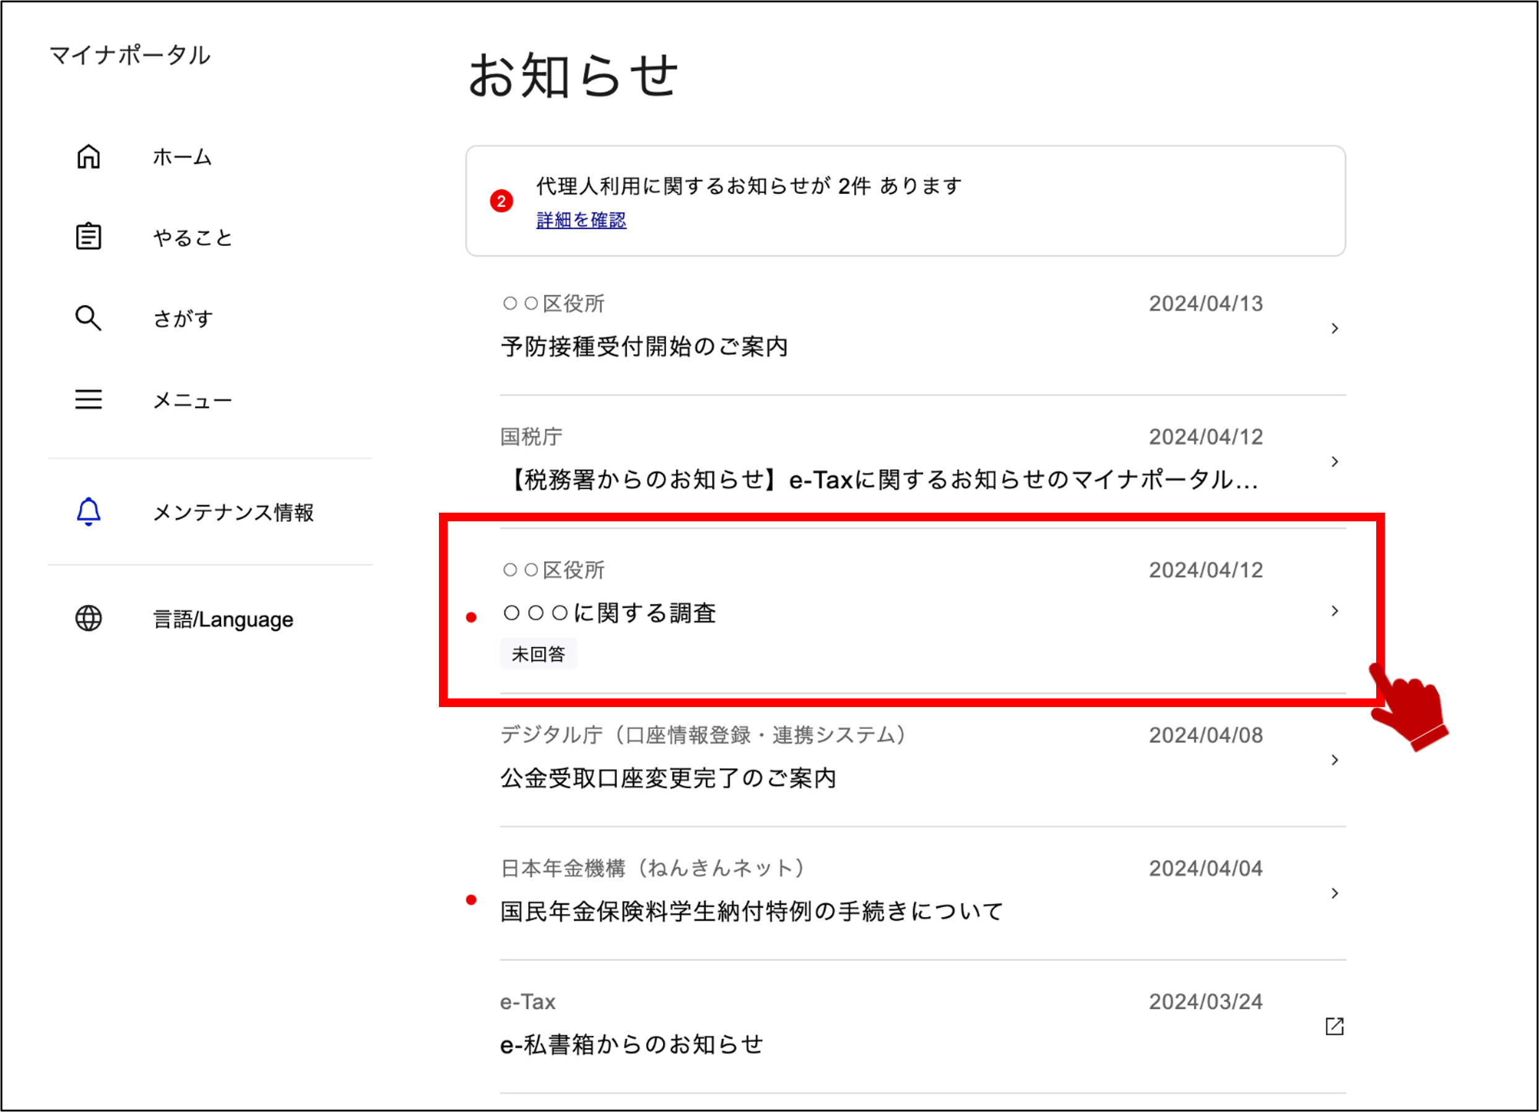Click external-link icon on e-私書箱 row

(1334, 1027)
